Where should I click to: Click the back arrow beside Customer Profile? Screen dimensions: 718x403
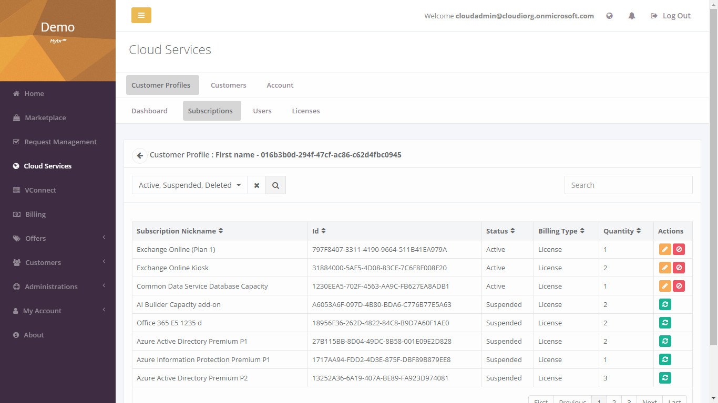(139, 155)
